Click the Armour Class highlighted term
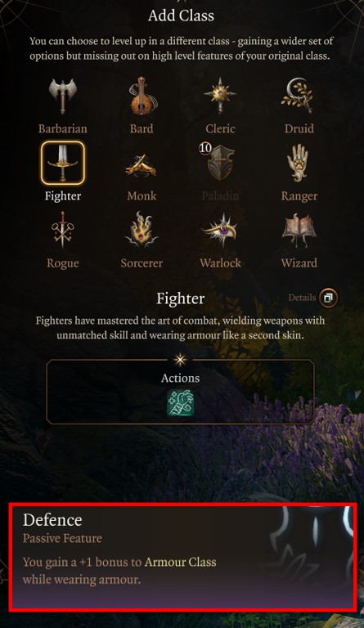Viewport: 364px width, 628px height. [x=180, y=562]
